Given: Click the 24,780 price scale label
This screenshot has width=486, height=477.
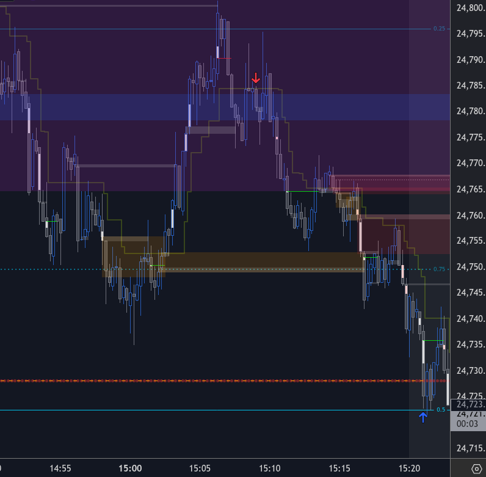Looking at the screenshot, I should click(471, 111).
